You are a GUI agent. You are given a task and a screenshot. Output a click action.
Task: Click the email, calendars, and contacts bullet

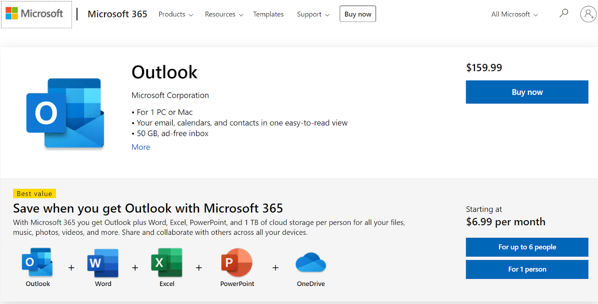click(240, 123)
